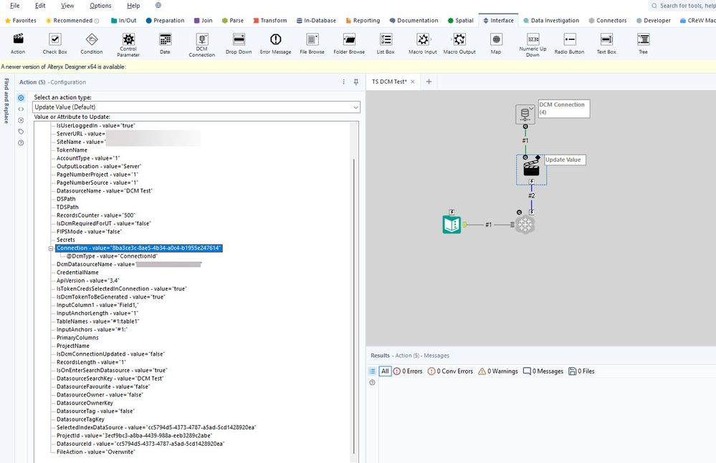Image resolution: width=716 pixels, height=463 pixels.
Task: Select the greyed Tableau output node on canvas
Action: click(x=525, y=225)
